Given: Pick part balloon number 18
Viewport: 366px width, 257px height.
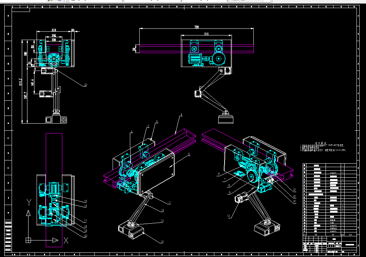Looking at the screenshot, I should pyautogui.click(x=86, y=226).
